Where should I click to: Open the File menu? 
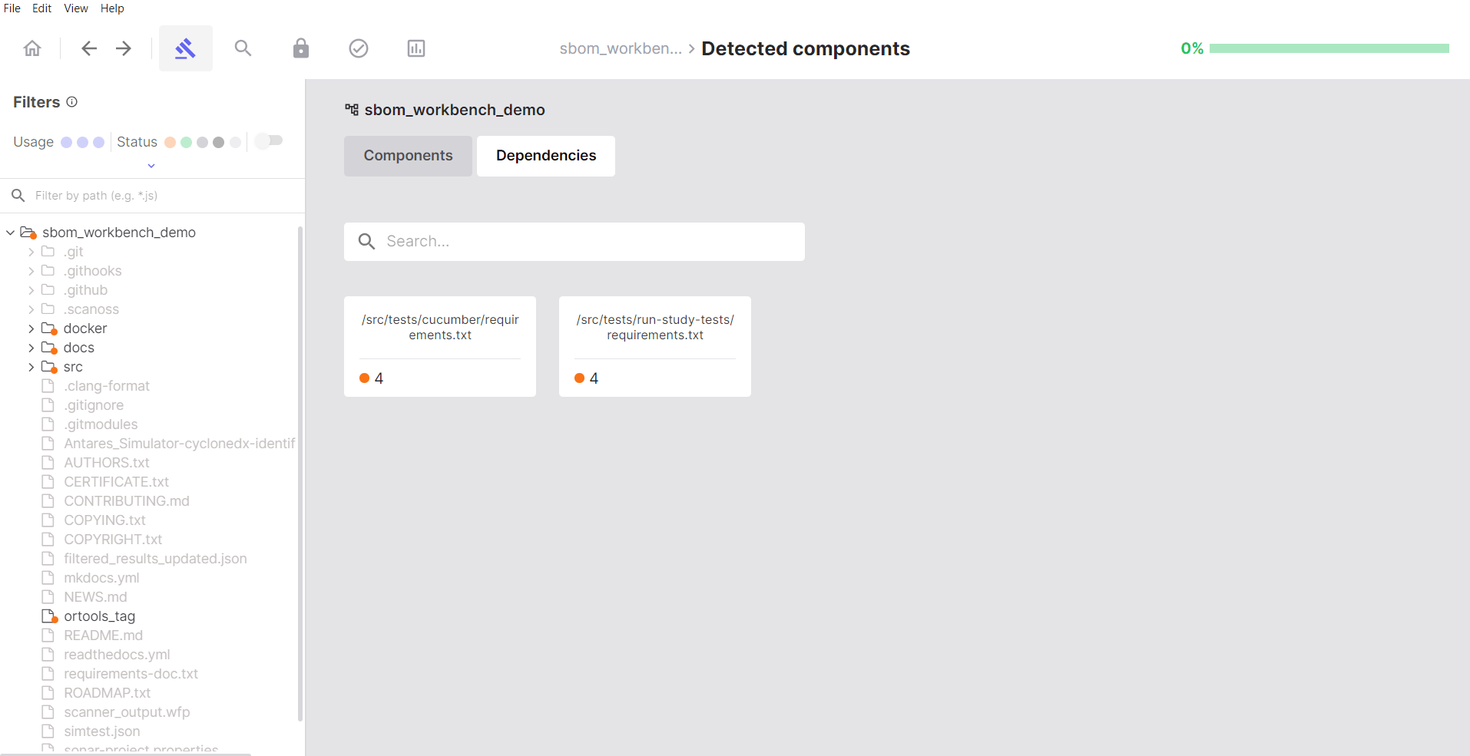pos(12,8)
